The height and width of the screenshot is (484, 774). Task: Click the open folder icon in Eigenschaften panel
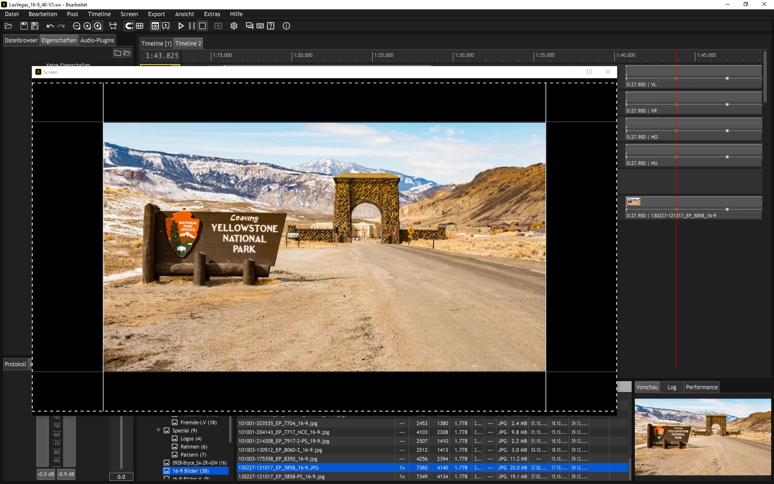click(127, 53)
